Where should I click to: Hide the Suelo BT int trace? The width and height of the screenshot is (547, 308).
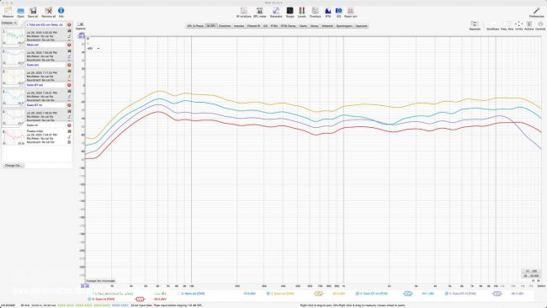447,294
